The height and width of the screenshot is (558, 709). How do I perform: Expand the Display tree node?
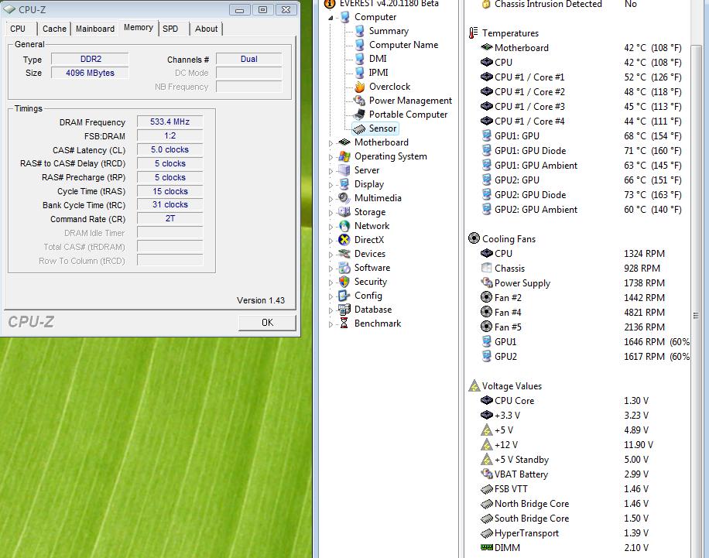pos(331,185)
